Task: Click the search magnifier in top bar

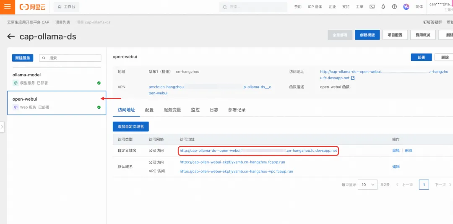Action: coord(224,7)
